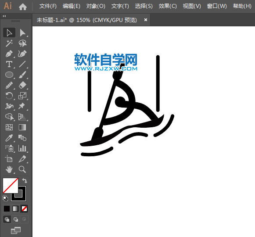The image size is (255, 237).
Task: Choose the Scale tool
Action: click(x=22, y=96)
